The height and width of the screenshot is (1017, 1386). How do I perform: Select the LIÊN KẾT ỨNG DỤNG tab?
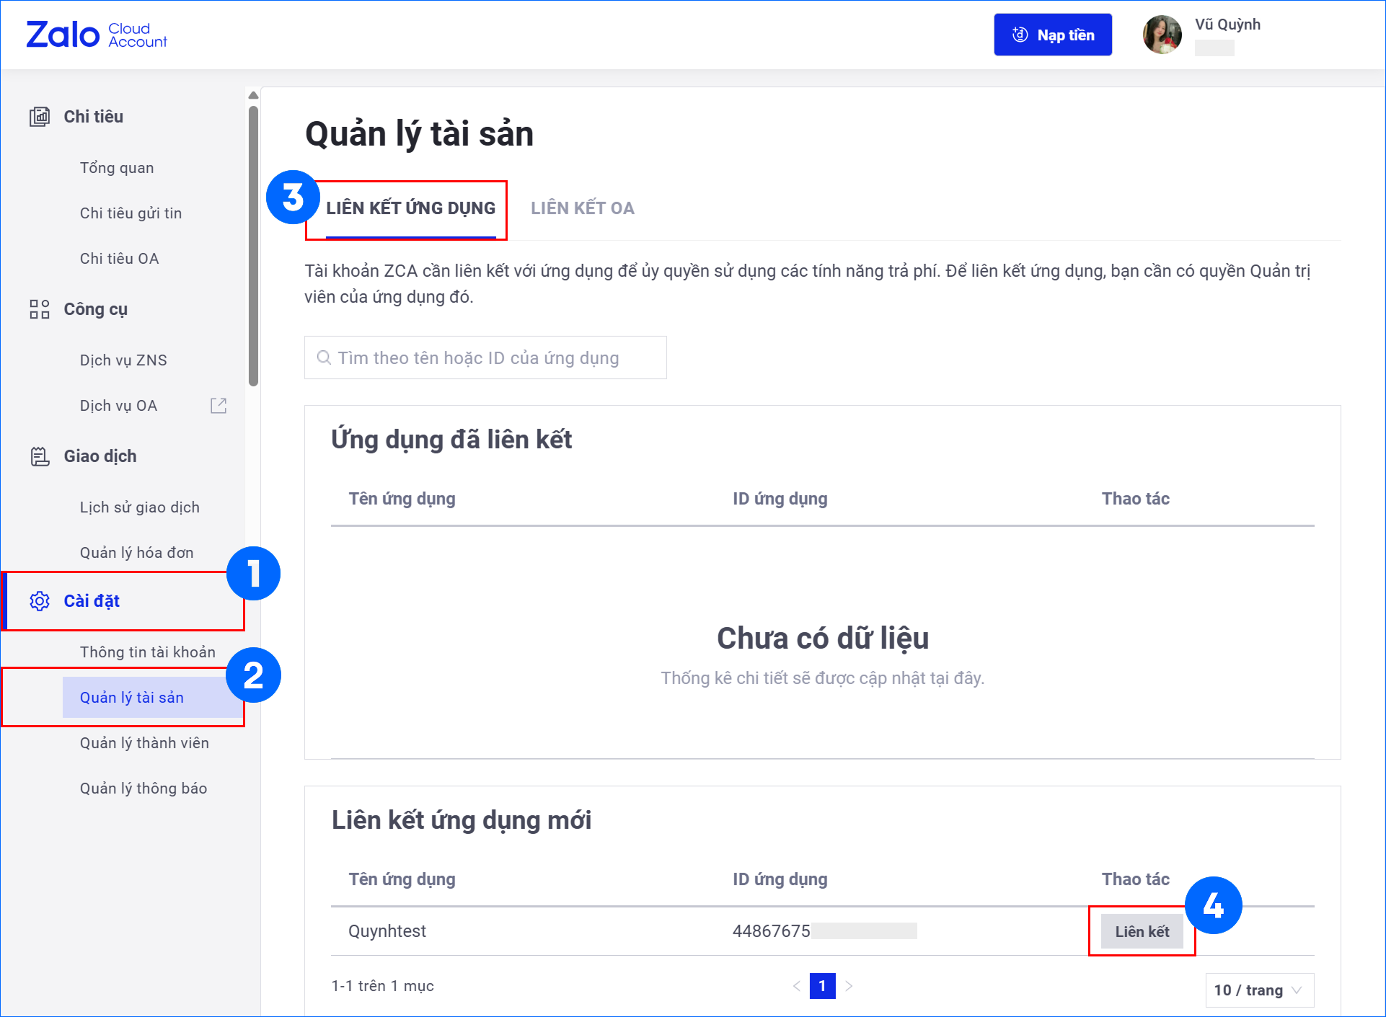coord(410,208)
